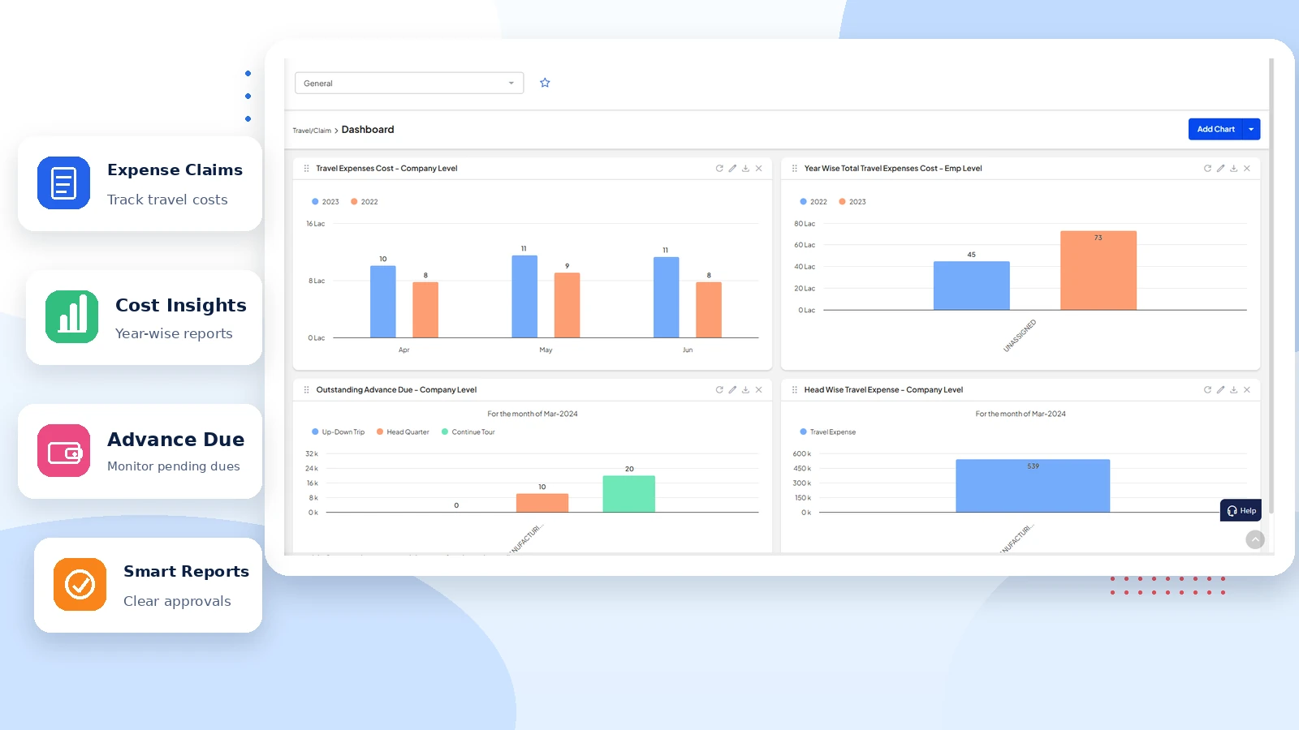Open the General dropdown selector
Screen dimensions: 1299x730
point(409,83)
